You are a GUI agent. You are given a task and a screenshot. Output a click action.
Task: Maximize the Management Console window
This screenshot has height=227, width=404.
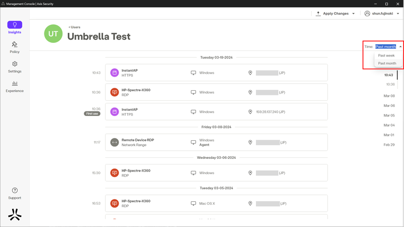(386, 4)
